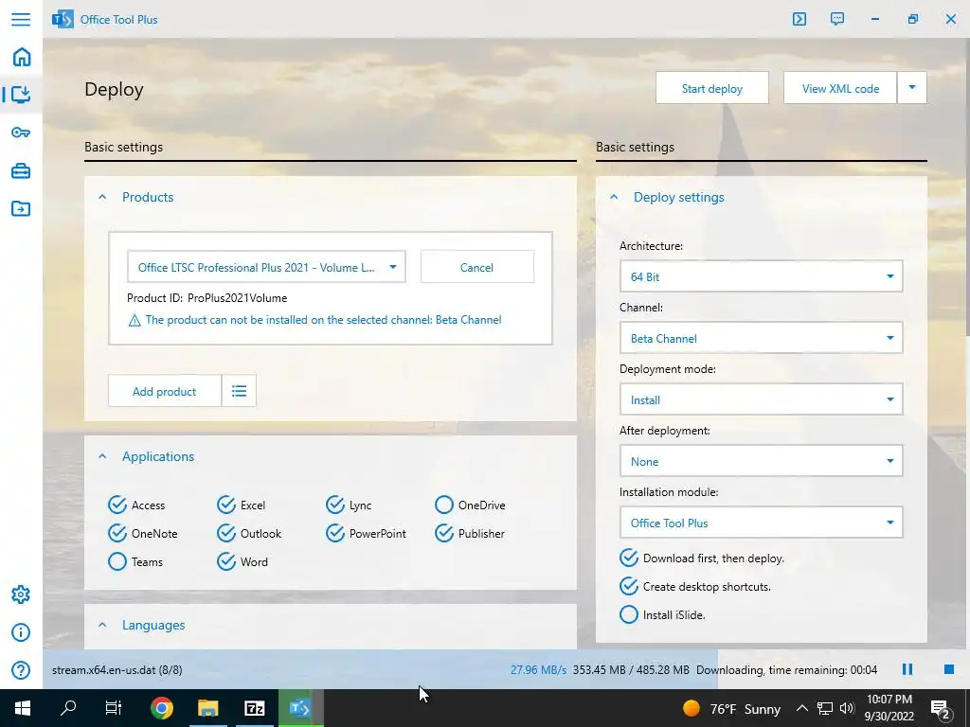Viewport: 970px width, 727px height.
Task: Collapse the Languages section
Action: (102, 625)
